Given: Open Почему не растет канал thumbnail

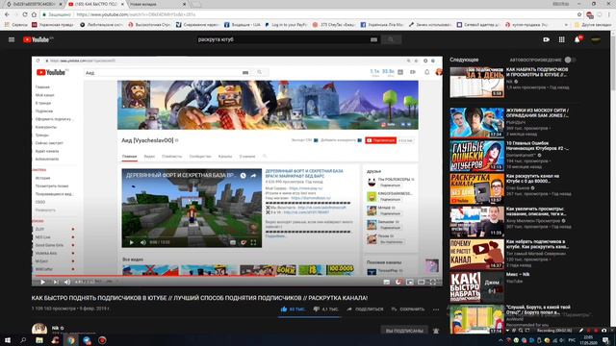Looking at the screenshot, I should click(477, 254).
